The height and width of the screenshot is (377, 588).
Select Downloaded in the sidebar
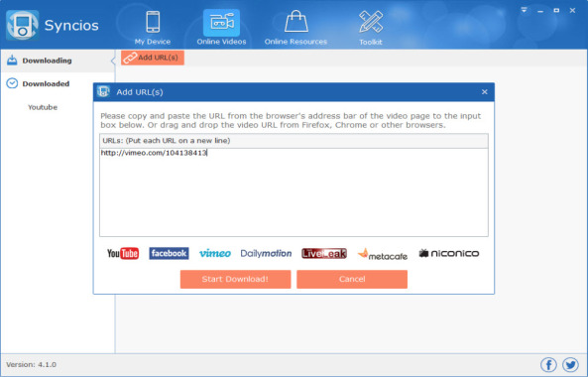pos(58,83)
